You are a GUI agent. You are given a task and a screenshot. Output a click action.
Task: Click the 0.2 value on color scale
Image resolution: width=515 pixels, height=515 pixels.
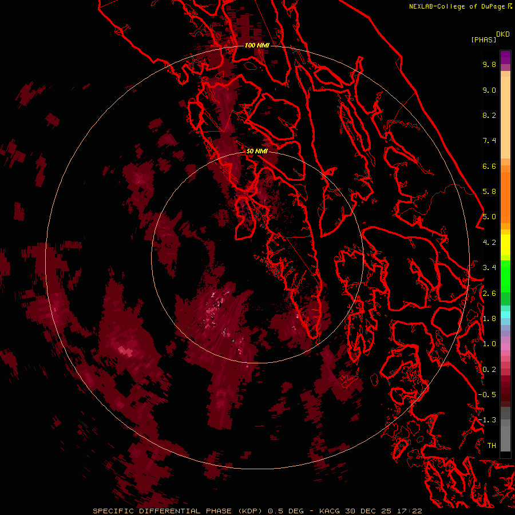489,370
